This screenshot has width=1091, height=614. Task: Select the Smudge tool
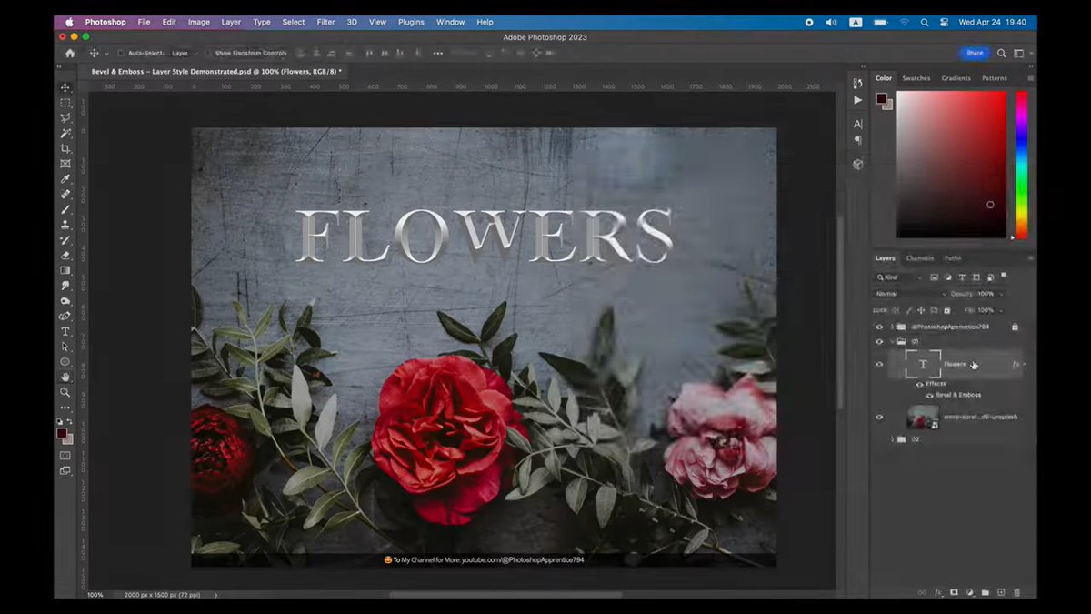[65, 286]
